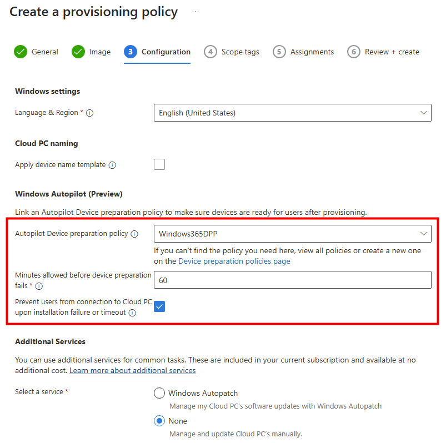441x443 pixels.
Task: Open the Device preparation policies page link
Action: [234, 261]
